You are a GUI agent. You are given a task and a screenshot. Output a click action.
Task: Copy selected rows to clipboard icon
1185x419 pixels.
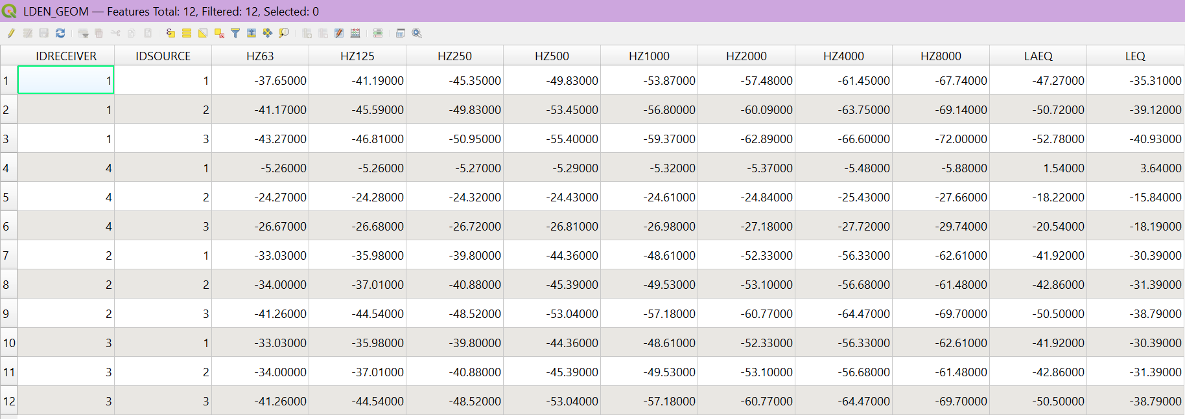pos(131,33)
